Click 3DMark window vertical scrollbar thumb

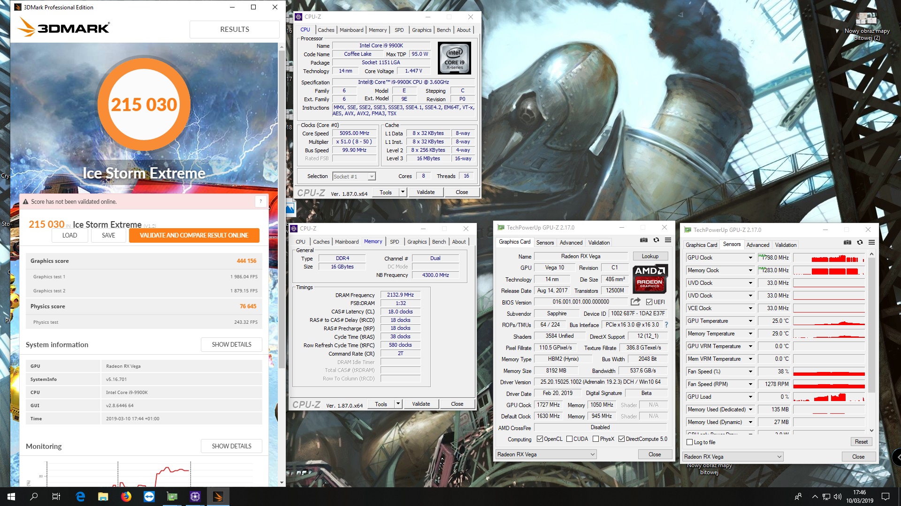(x=282, y=208)
